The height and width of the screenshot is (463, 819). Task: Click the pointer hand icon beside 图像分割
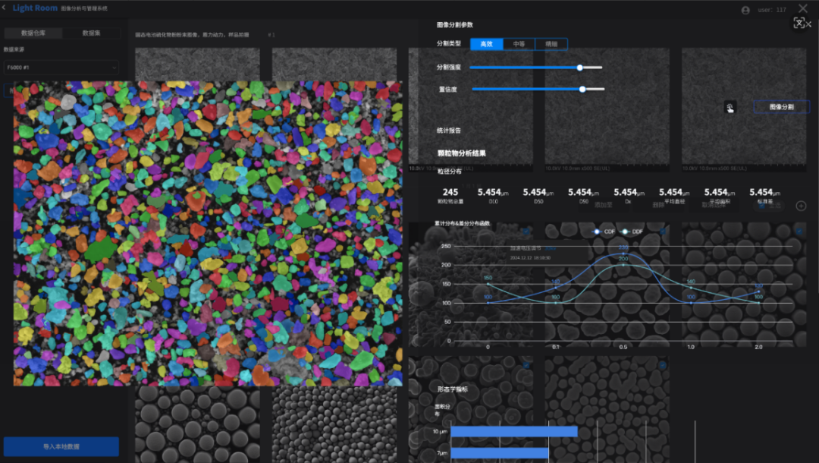click(x=730, y=108)
